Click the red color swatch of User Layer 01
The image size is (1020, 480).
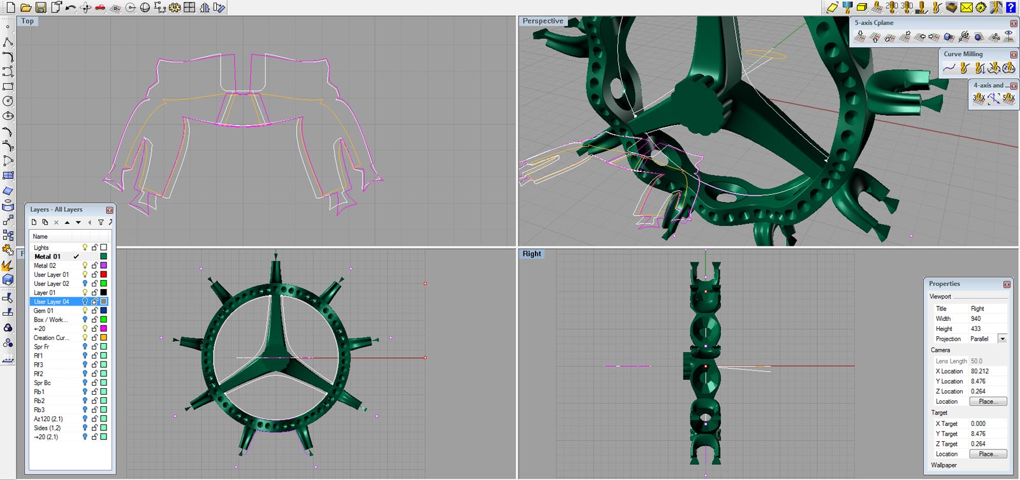[x=103, y=274]
